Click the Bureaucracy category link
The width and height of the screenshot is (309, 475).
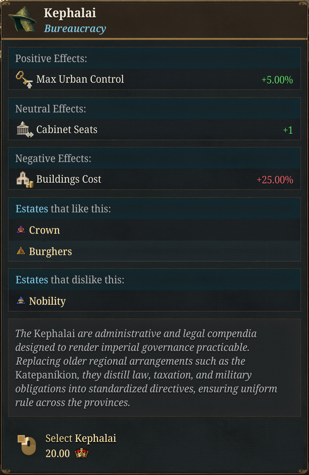pos(75,29)
